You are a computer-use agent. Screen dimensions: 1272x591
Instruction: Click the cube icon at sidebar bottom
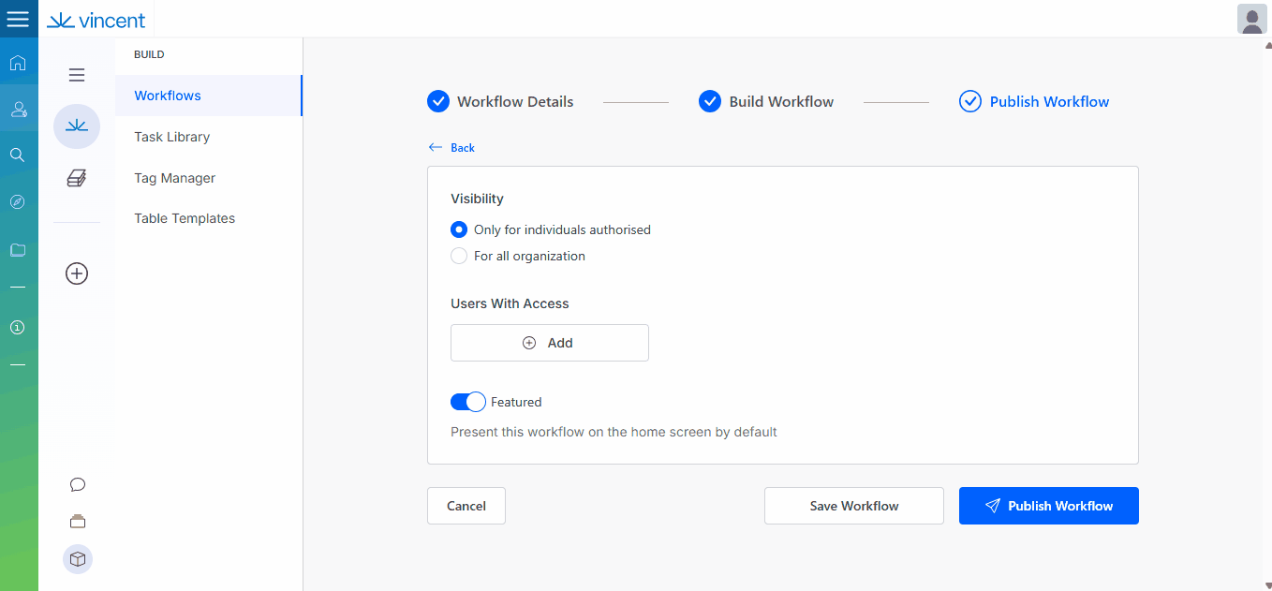pos(78,559)
